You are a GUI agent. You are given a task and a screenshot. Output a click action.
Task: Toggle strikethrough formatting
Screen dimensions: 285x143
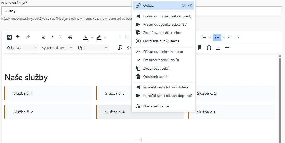click(70, 37)
